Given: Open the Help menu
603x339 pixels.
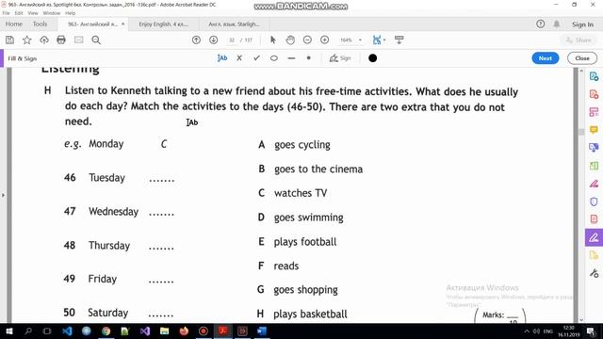Looking at the screenshot, I should (x=71, y=13).
